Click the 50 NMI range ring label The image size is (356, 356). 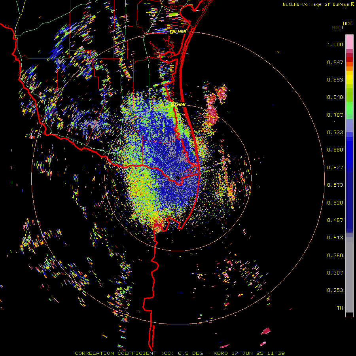[x=178, y=104]
